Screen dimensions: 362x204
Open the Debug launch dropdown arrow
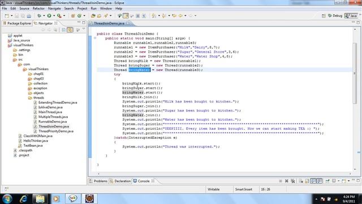point(44,16)
